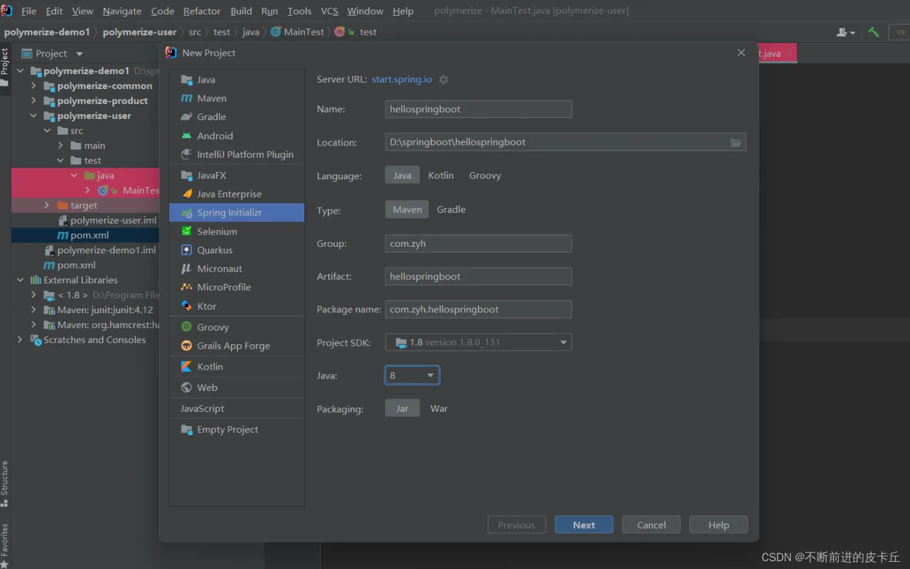Select JavaScript in project type list

(202, 409)
